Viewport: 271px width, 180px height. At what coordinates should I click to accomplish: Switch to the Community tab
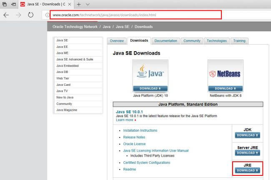tap(192, 41)
